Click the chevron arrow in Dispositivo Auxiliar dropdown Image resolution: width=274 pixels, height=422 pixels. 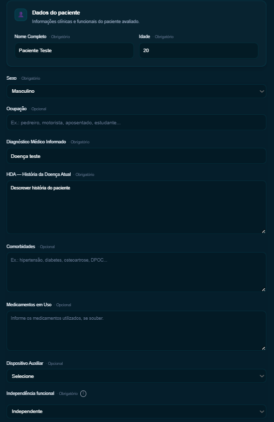[x=261, y=376]
